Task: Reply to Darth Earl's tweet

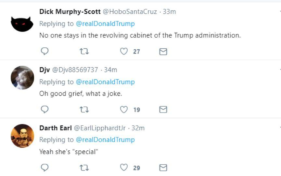Action: pos(45,167)
